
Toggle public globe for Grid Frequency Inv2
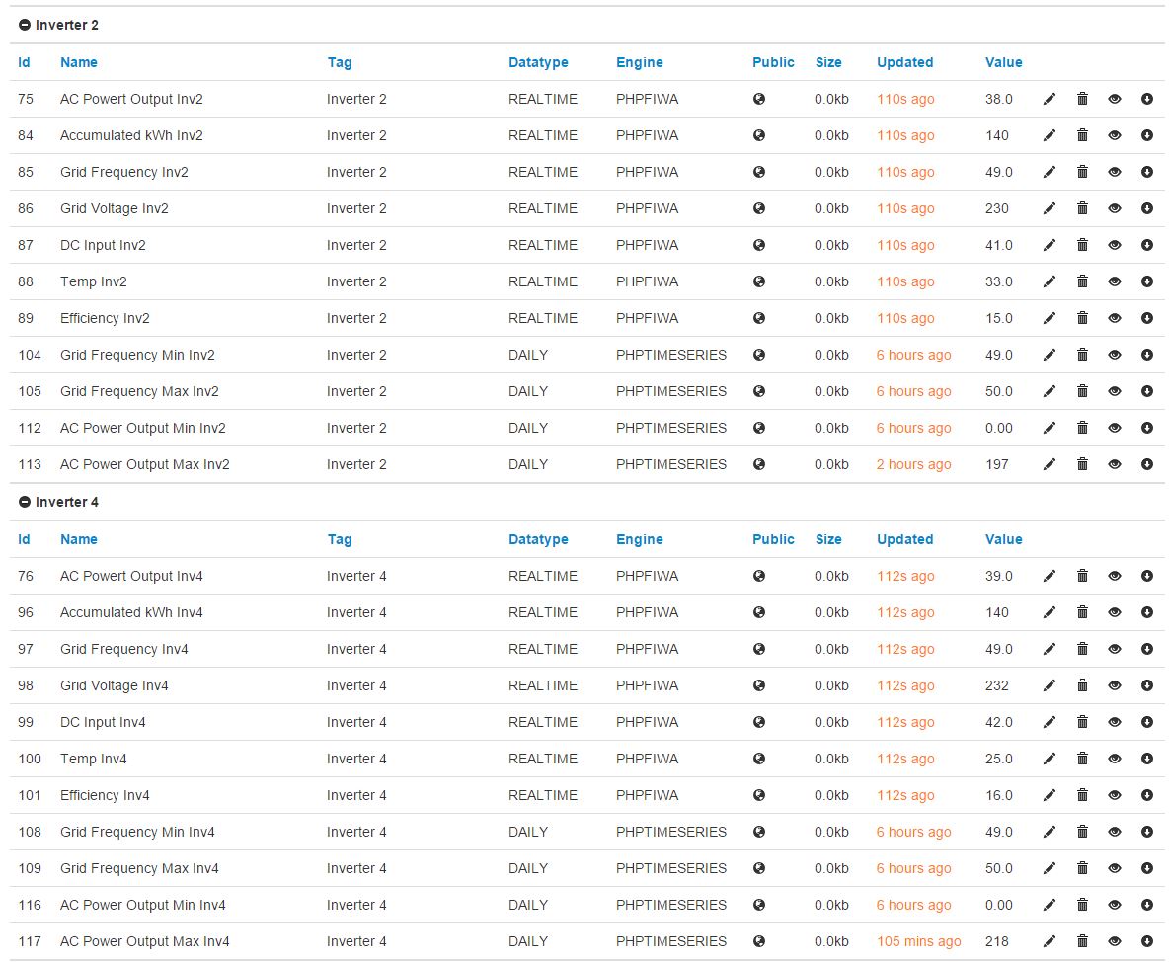click(759, 172)
